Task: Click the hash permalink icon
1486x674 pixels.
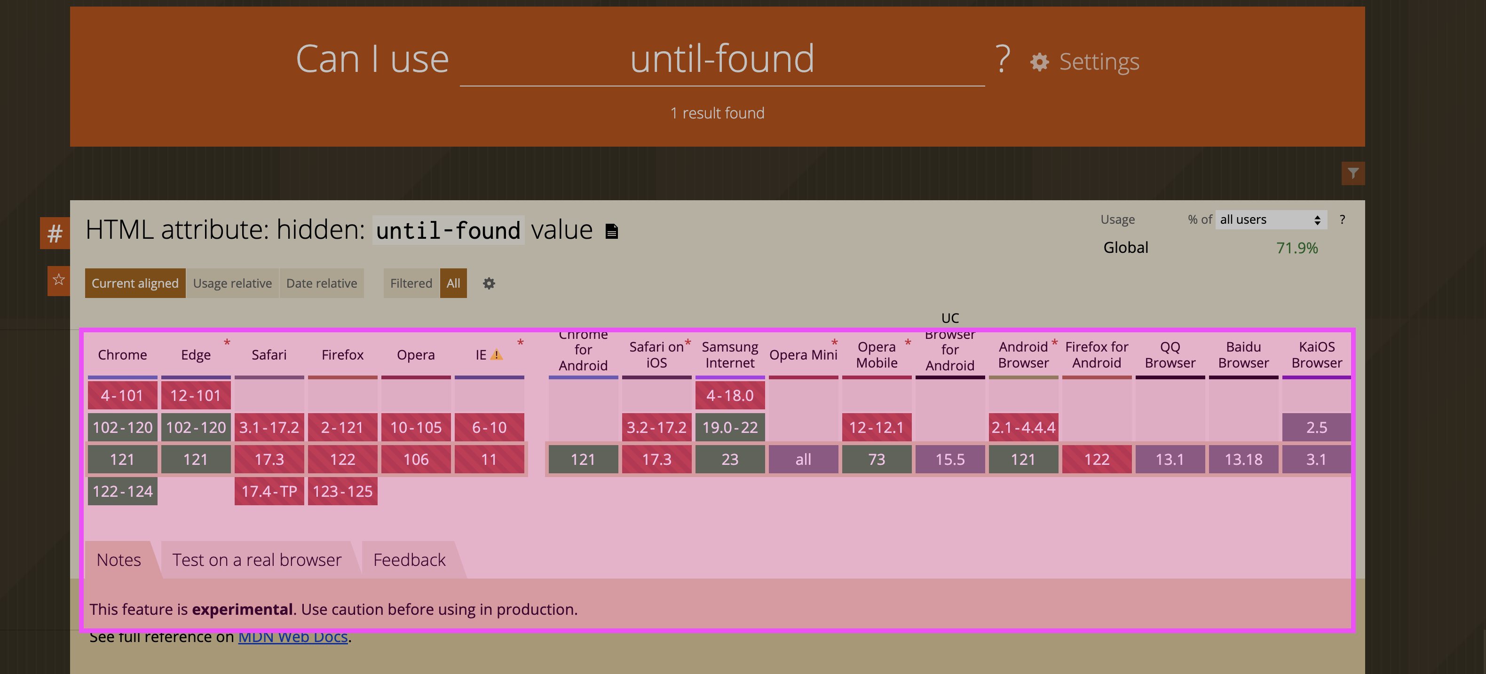Action: click(55, 234)
